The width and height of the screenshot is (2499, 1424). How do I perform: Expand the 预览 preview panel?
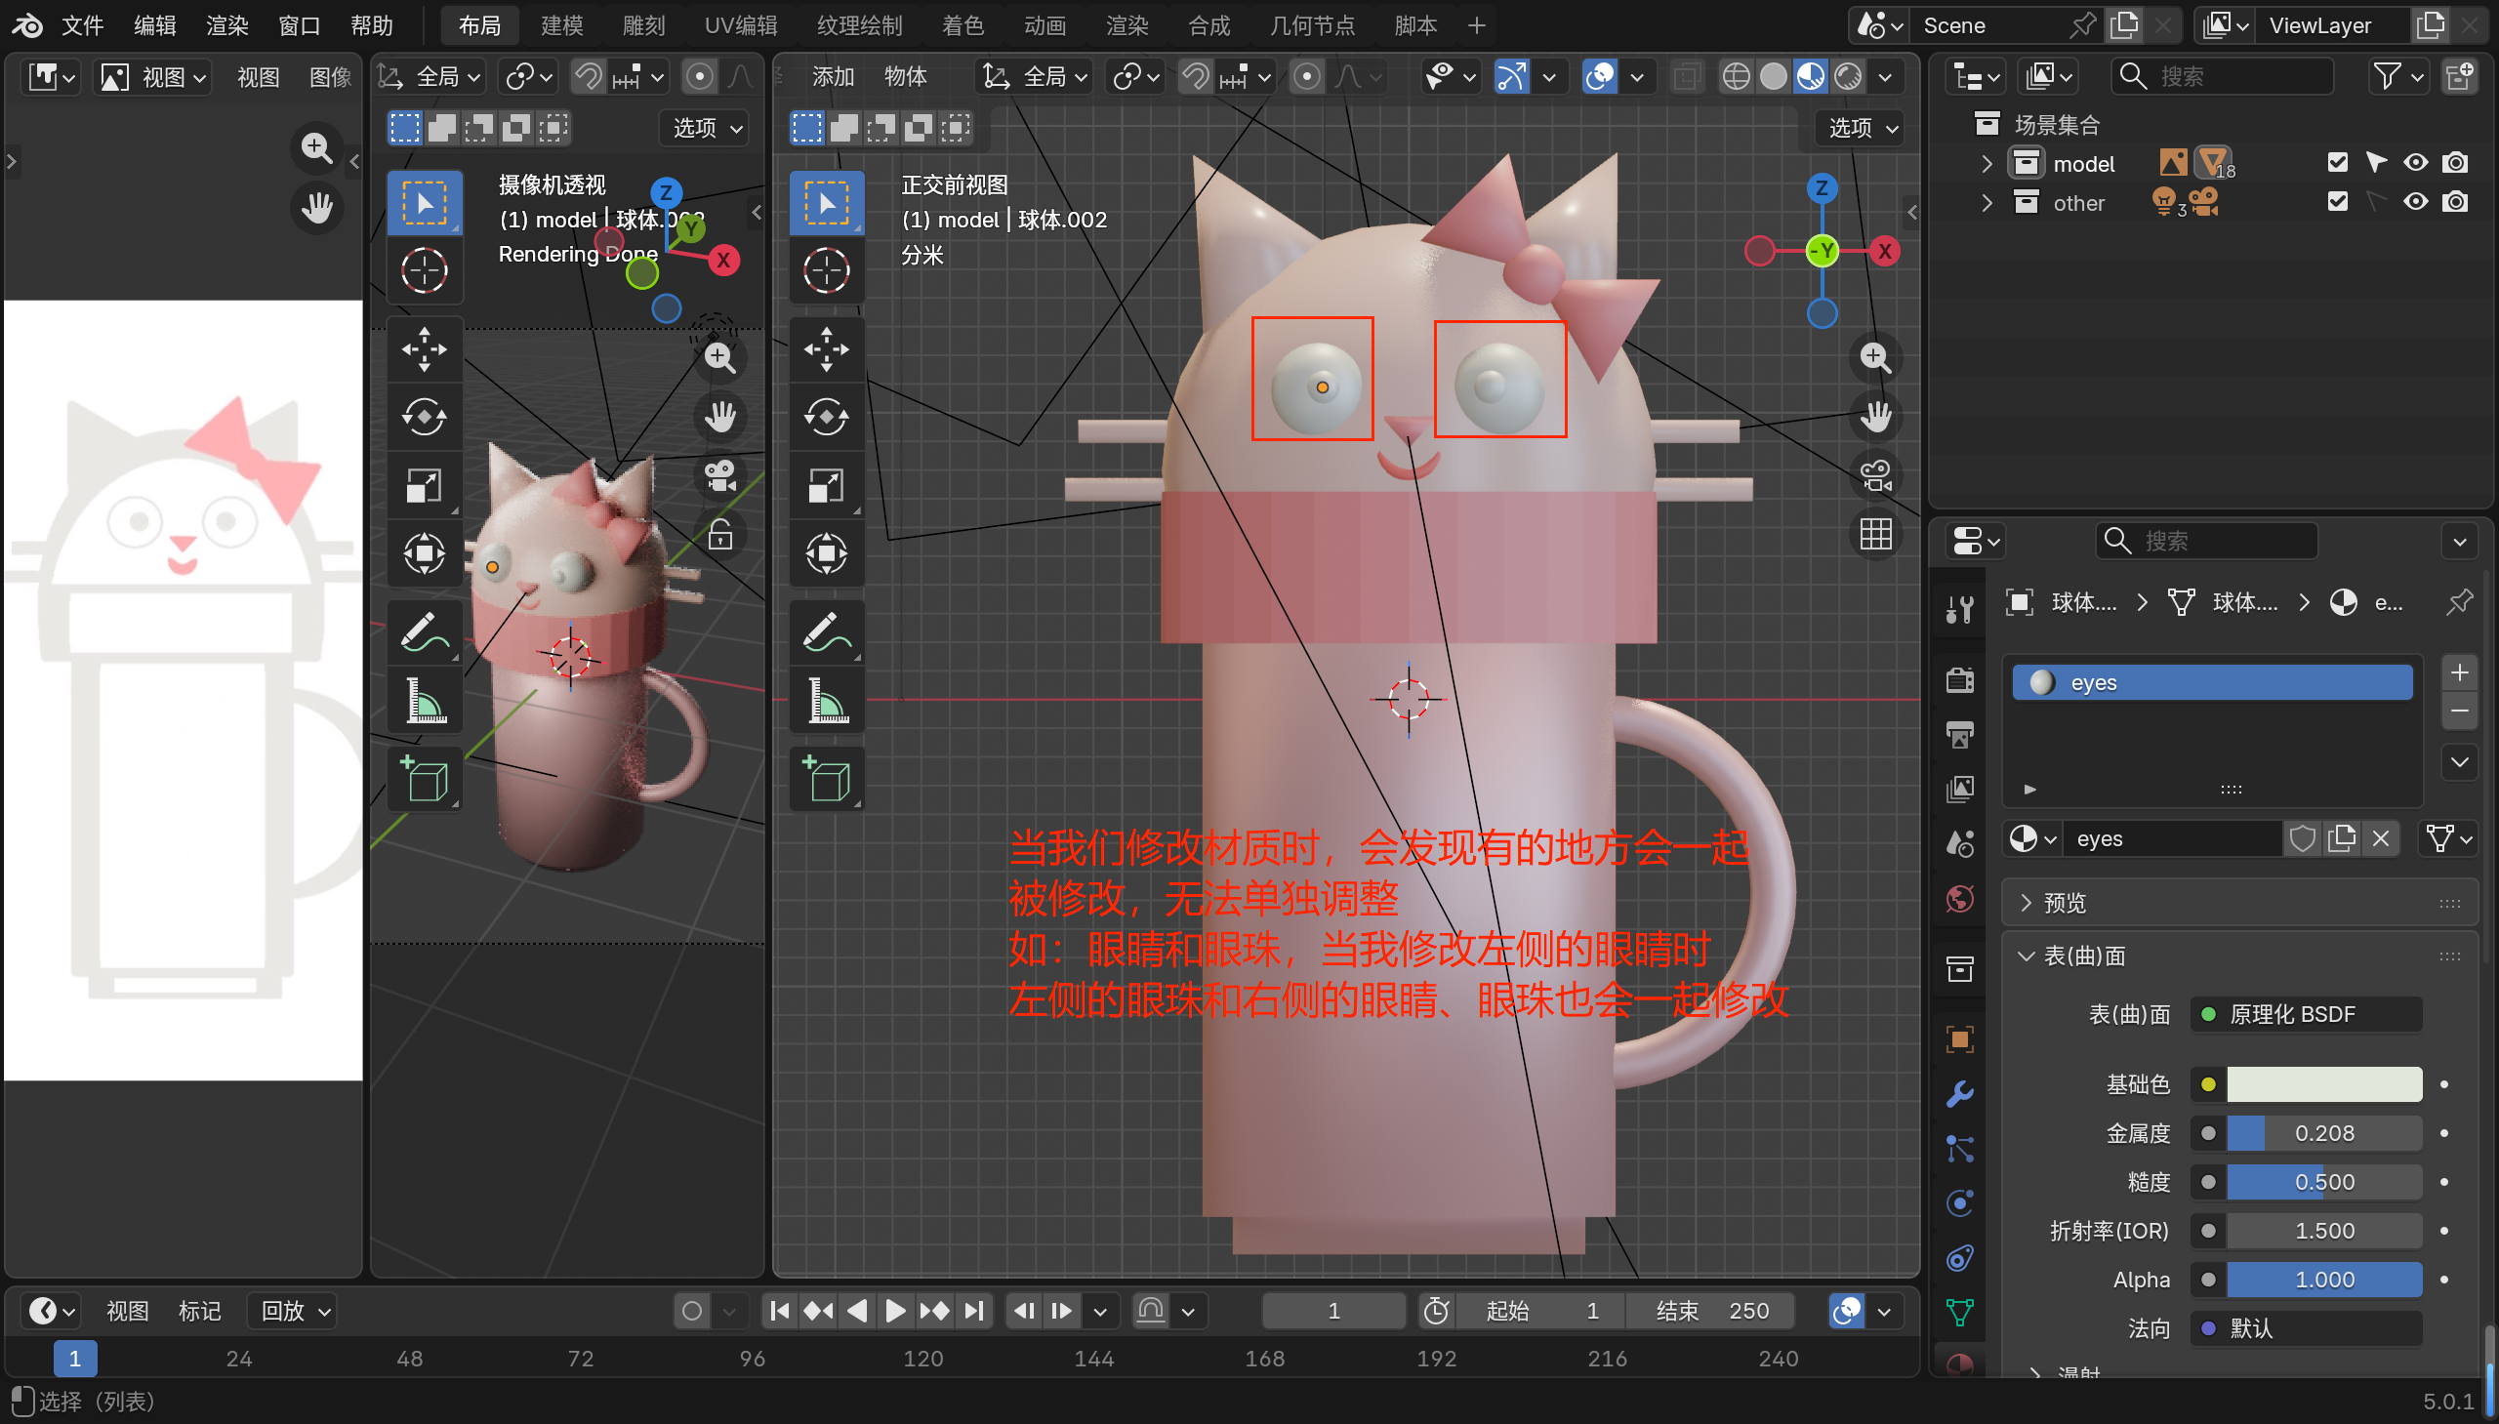point(2064,903)
